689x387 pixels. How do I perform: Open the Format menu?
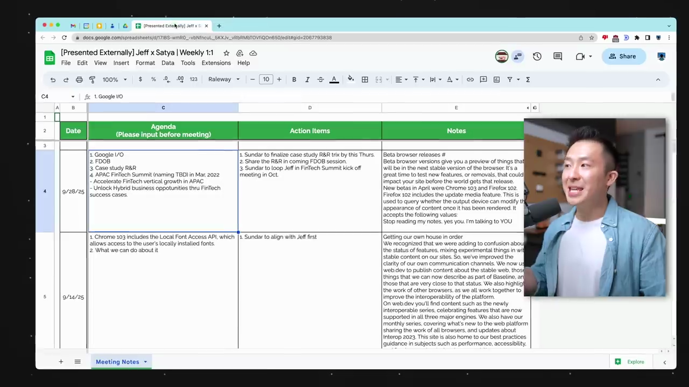(x=145, y=63)
